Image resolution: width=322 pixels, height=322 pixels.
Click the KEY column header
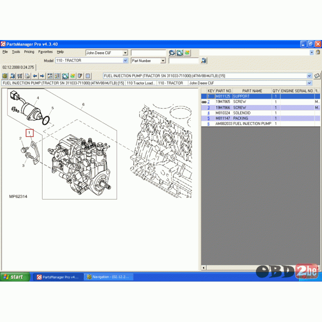point(211,91)
